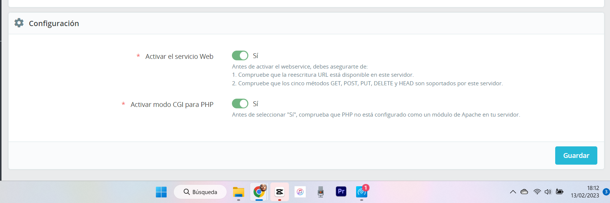Viewport: 610px width, 203px height.
Task: Open the Wi-Fi network tray icon
Action: tap(537, 192)
